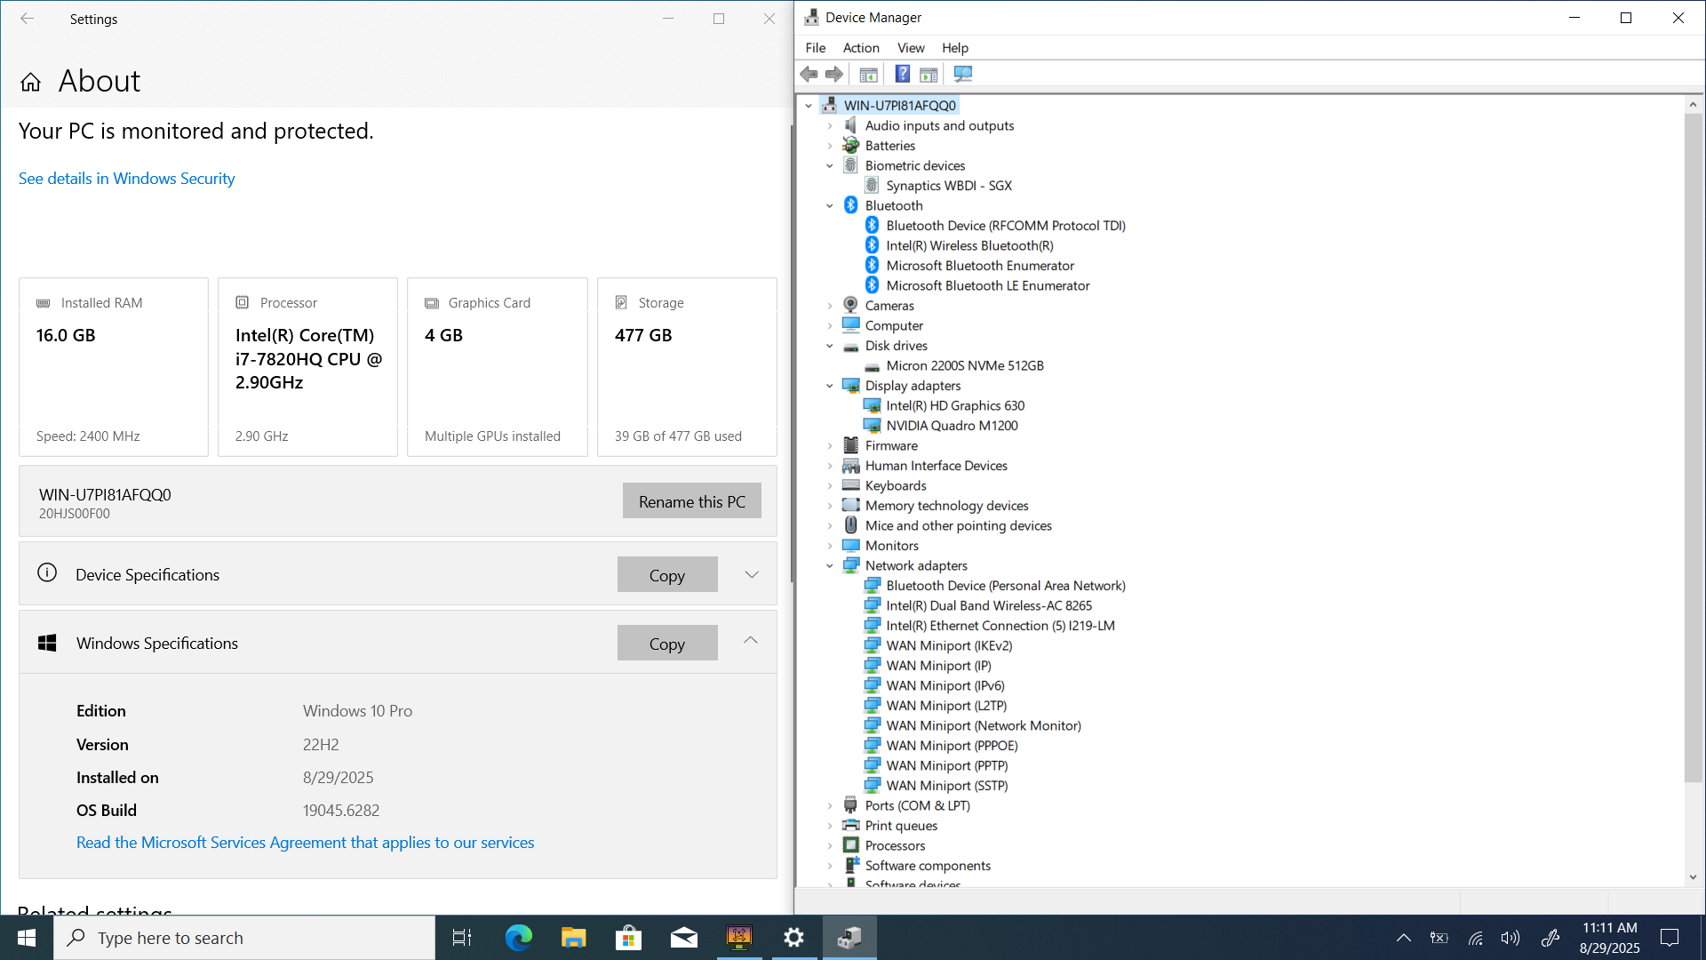Open the Action menu in Device Manager

coord(861,48)
